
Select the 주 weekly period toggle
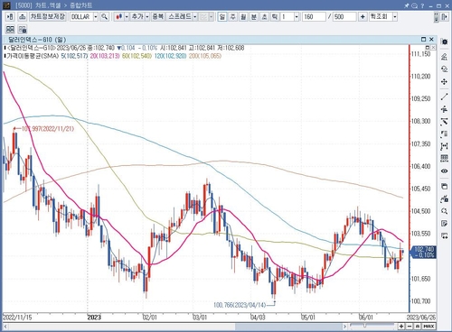[x=233, y=17]
